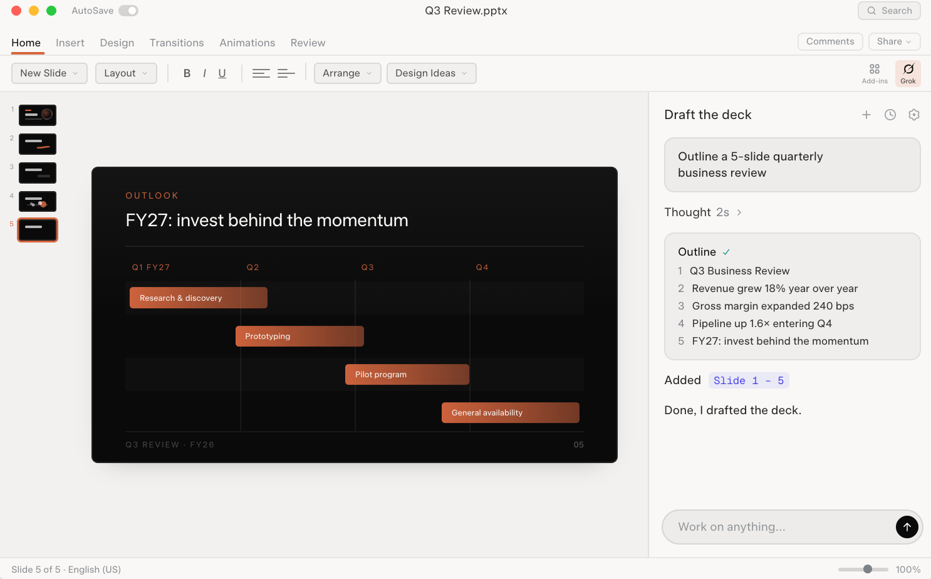Image resolution: width=931 pixels, height=579 pixels.
Task: Follow the Slide 1 – 5 link
Action: coord(749,380)
